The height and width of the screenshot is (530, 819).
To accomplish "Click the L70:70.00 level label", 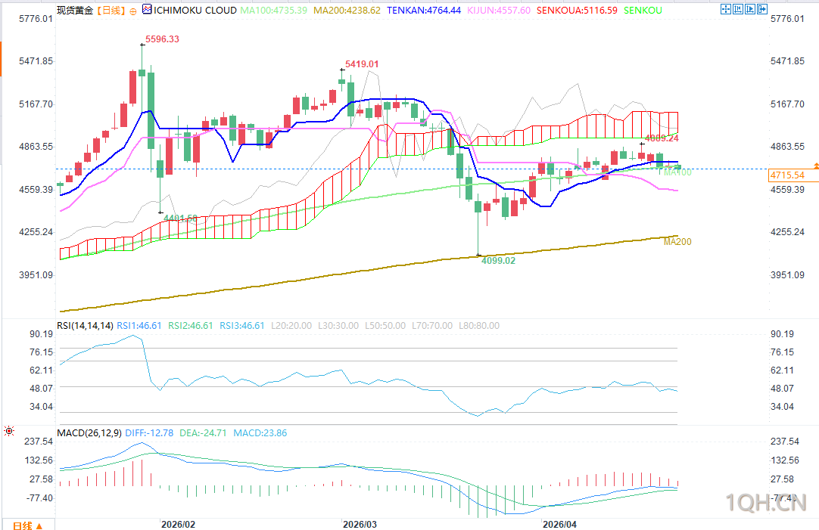I will point(432,326).
